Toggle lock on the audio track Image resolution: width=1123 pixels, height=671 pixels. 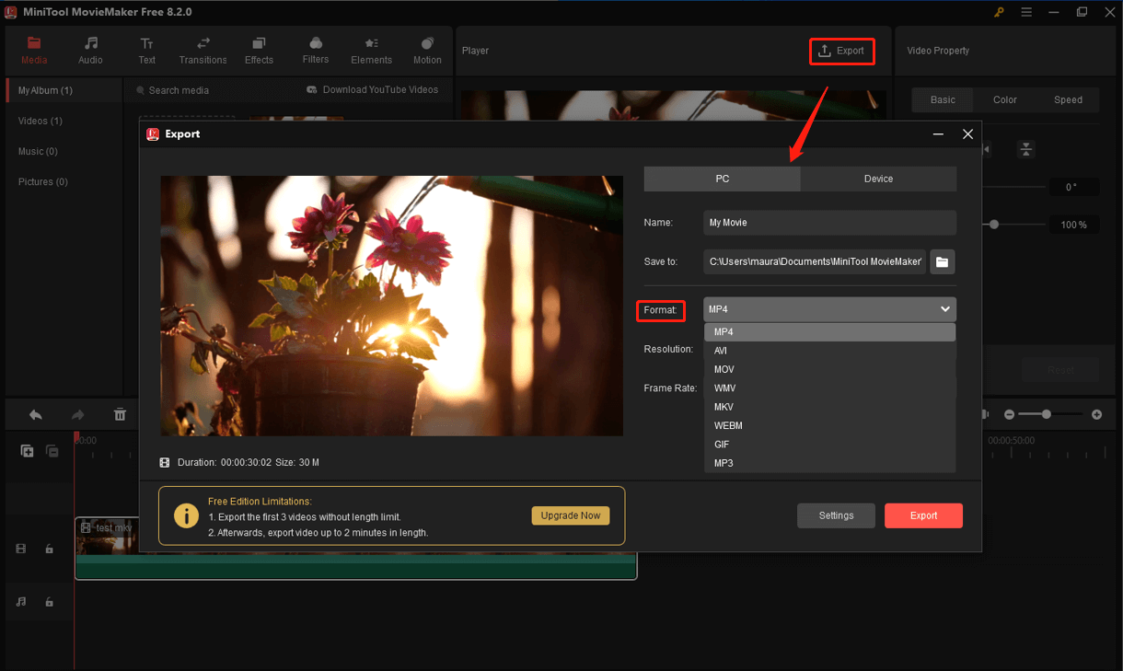(50, 602)
